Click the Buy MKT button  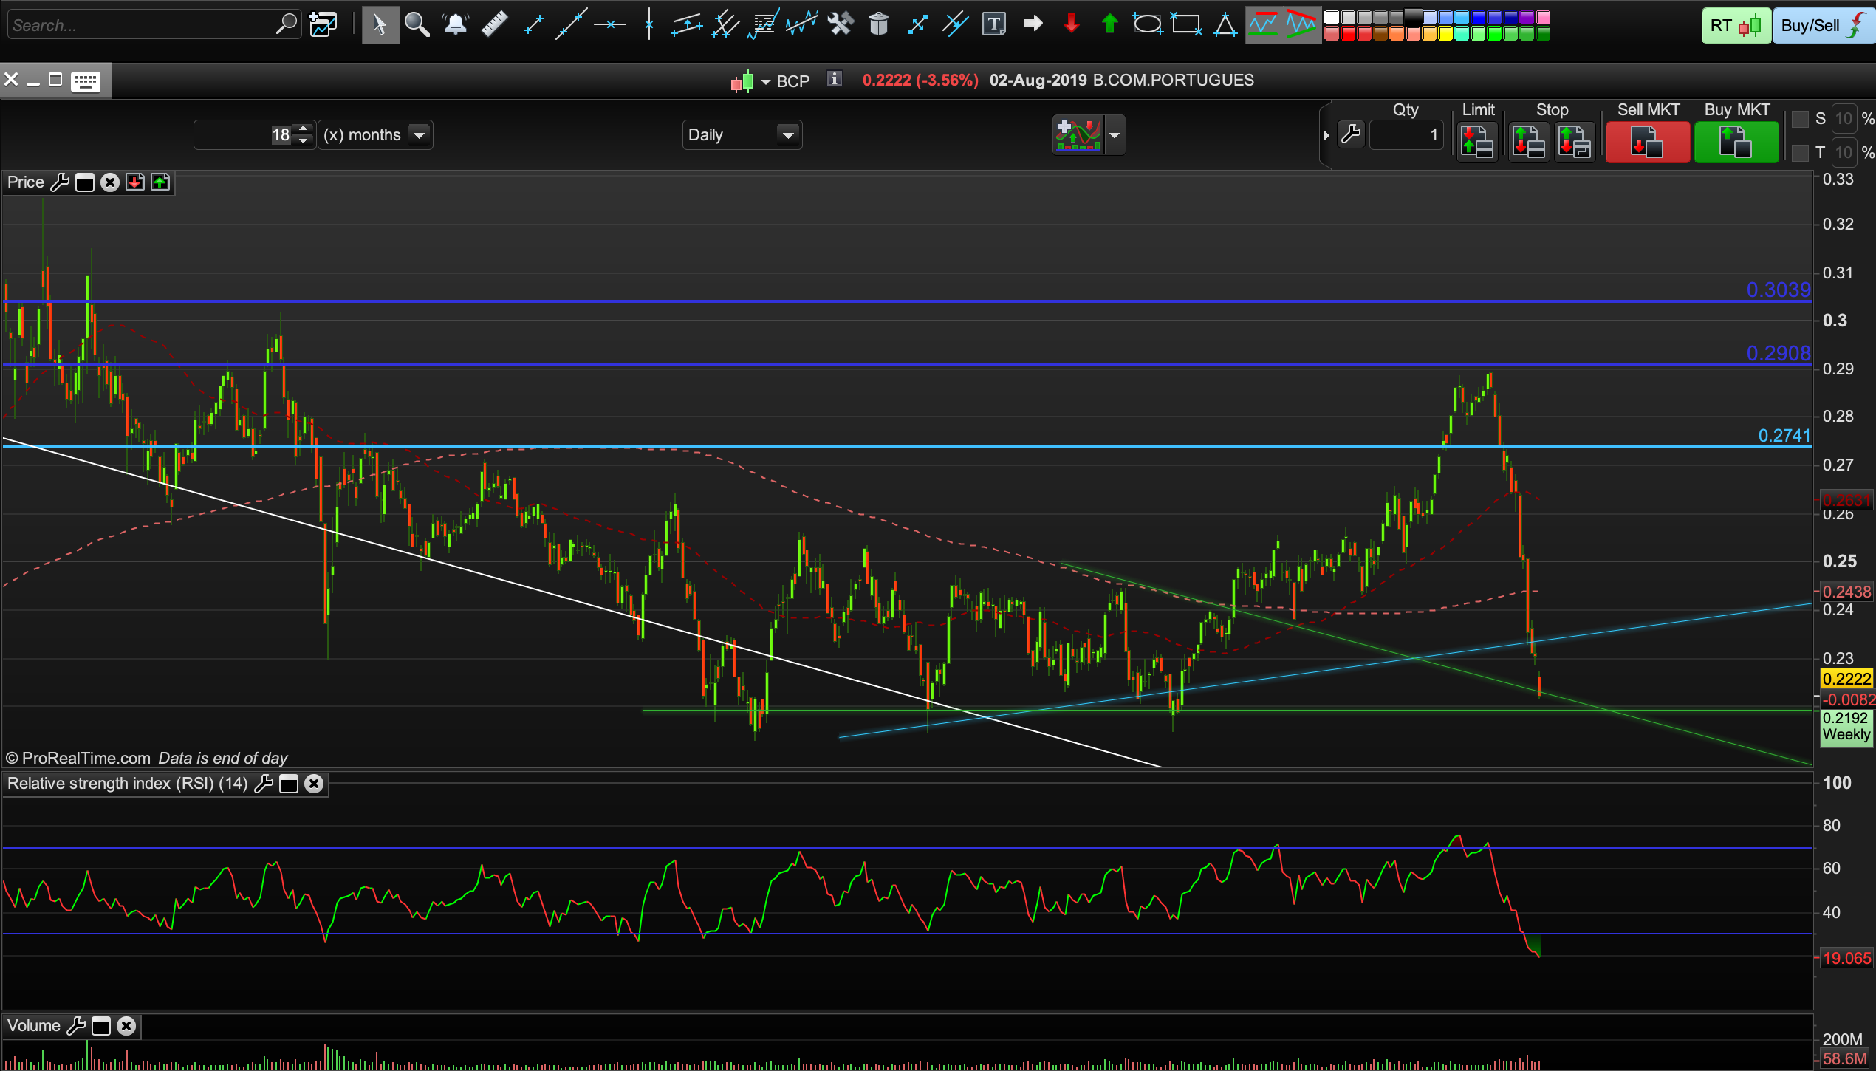1736,141
